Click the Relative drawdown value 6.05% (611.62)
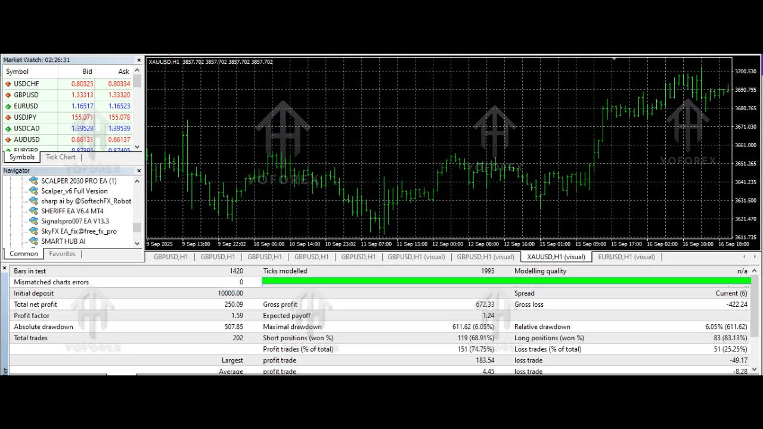763x429 pixels. [x=727, y=327]
